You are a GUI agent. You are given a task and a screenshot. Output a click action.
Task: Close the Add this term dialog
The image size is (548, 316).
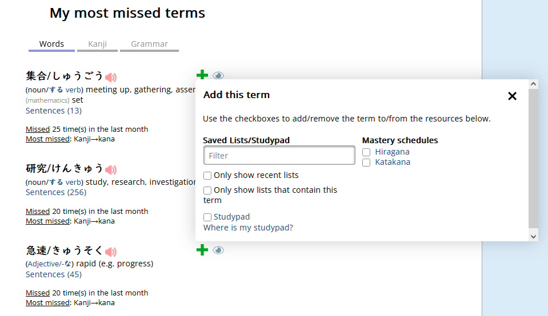pos(512,96)
